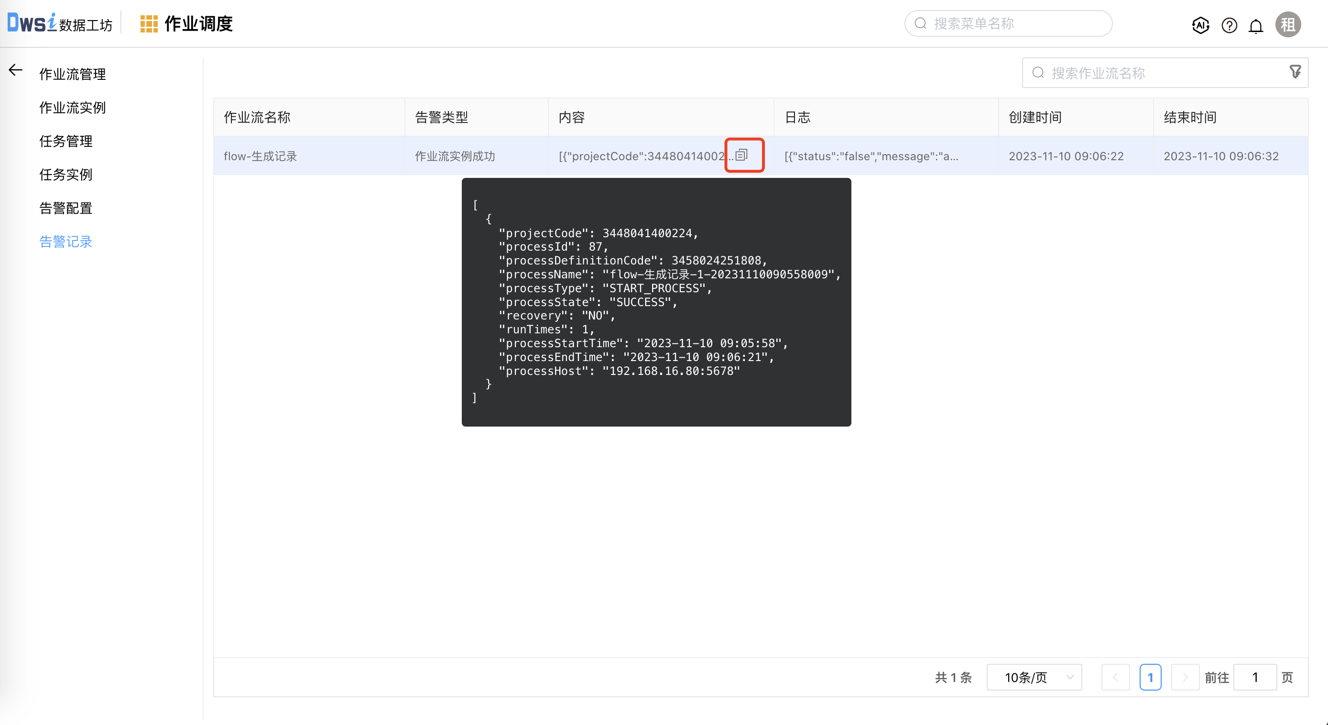Click the user avatar icon
The image size is (1328, 725).
pos(1287,25)
